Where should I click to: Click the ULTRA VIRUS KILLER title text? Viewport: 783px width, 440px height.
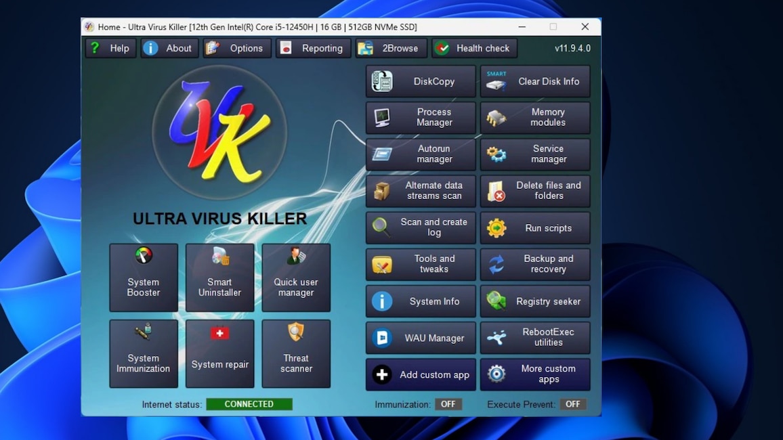[x=219, y=219]
